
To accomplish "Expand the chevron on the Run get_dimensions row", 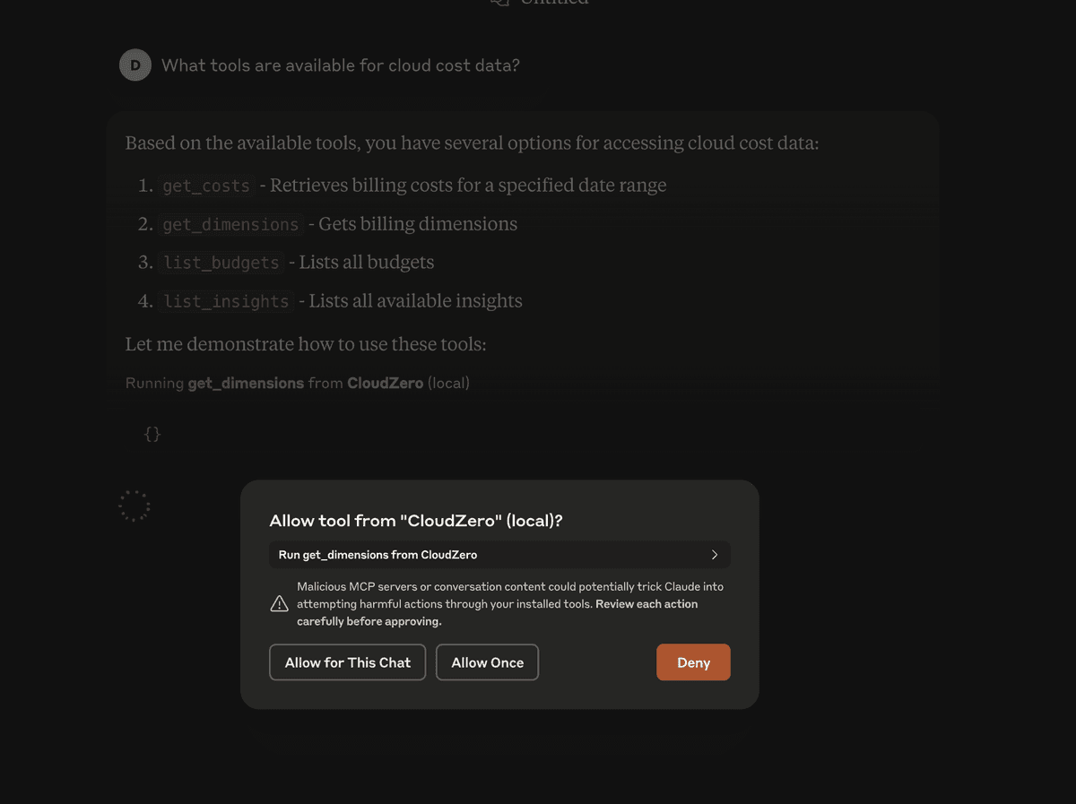I will click(x=715, y=555).
